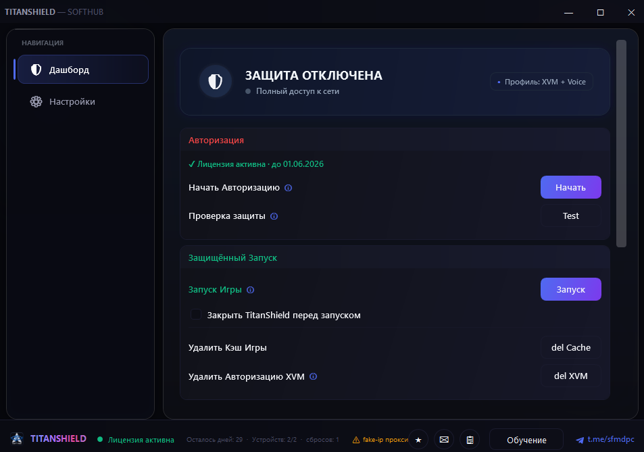Open the Дашборд navigation item
The height and width of the screenshot is (452, 644).
[x=83, y=70]
